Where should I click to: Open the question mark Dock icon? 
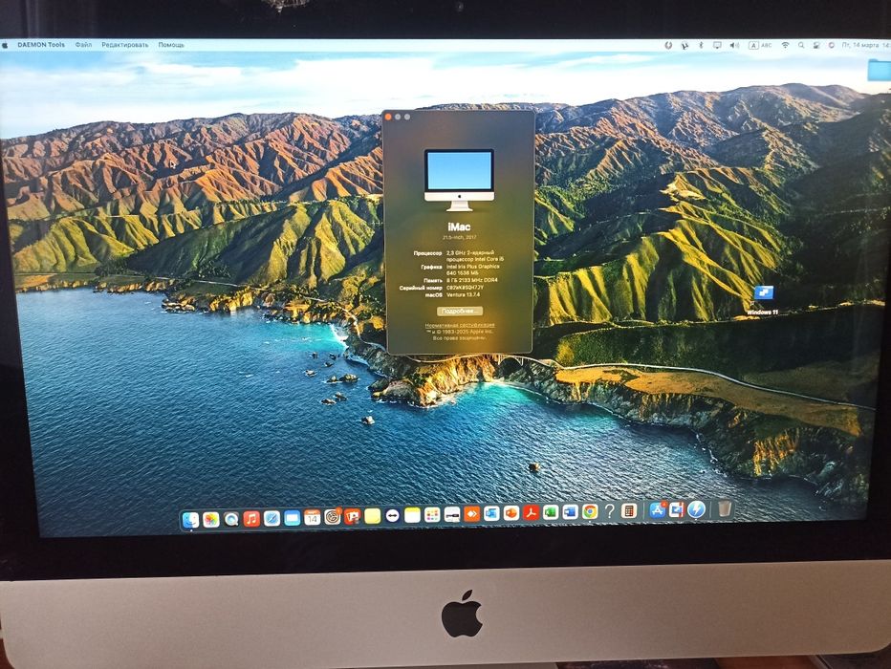coord(609,511)
